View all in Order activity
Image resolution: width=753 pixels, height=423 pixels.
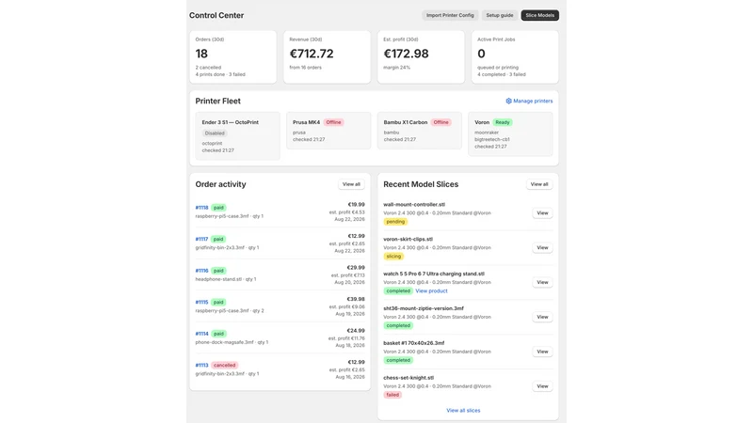coord(351,184)
